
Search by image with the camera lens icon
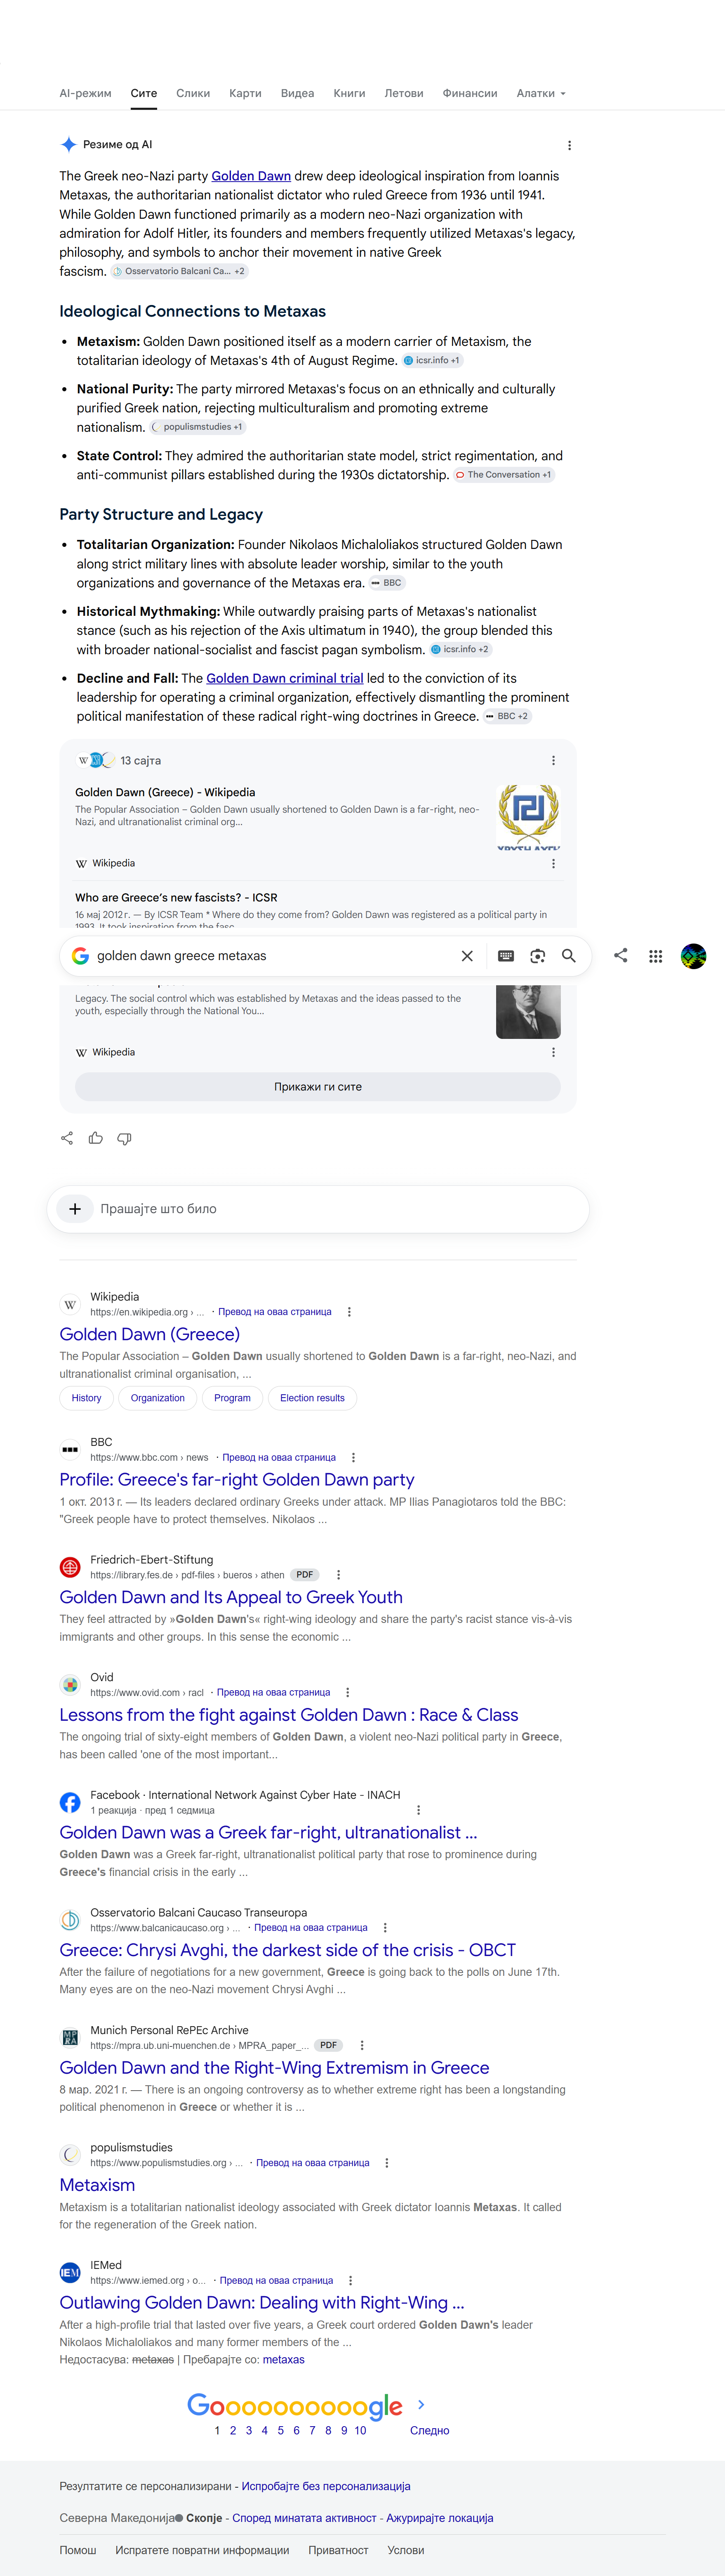tap(537, 956)
